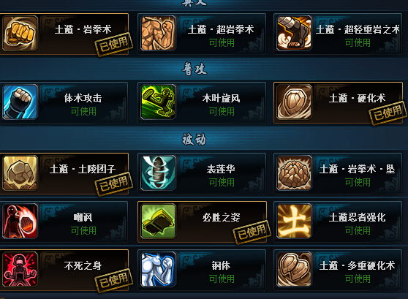The height and width of the screenshot is (299, 408).
Task: Select the 土遁·岩拳术·坠 rock pile icon
Action: (x=294, y=173)
